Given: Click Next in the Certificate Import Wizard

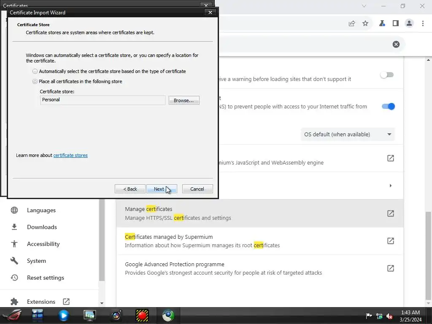Looking at the screenshot, I should click(x=162, y=189).
